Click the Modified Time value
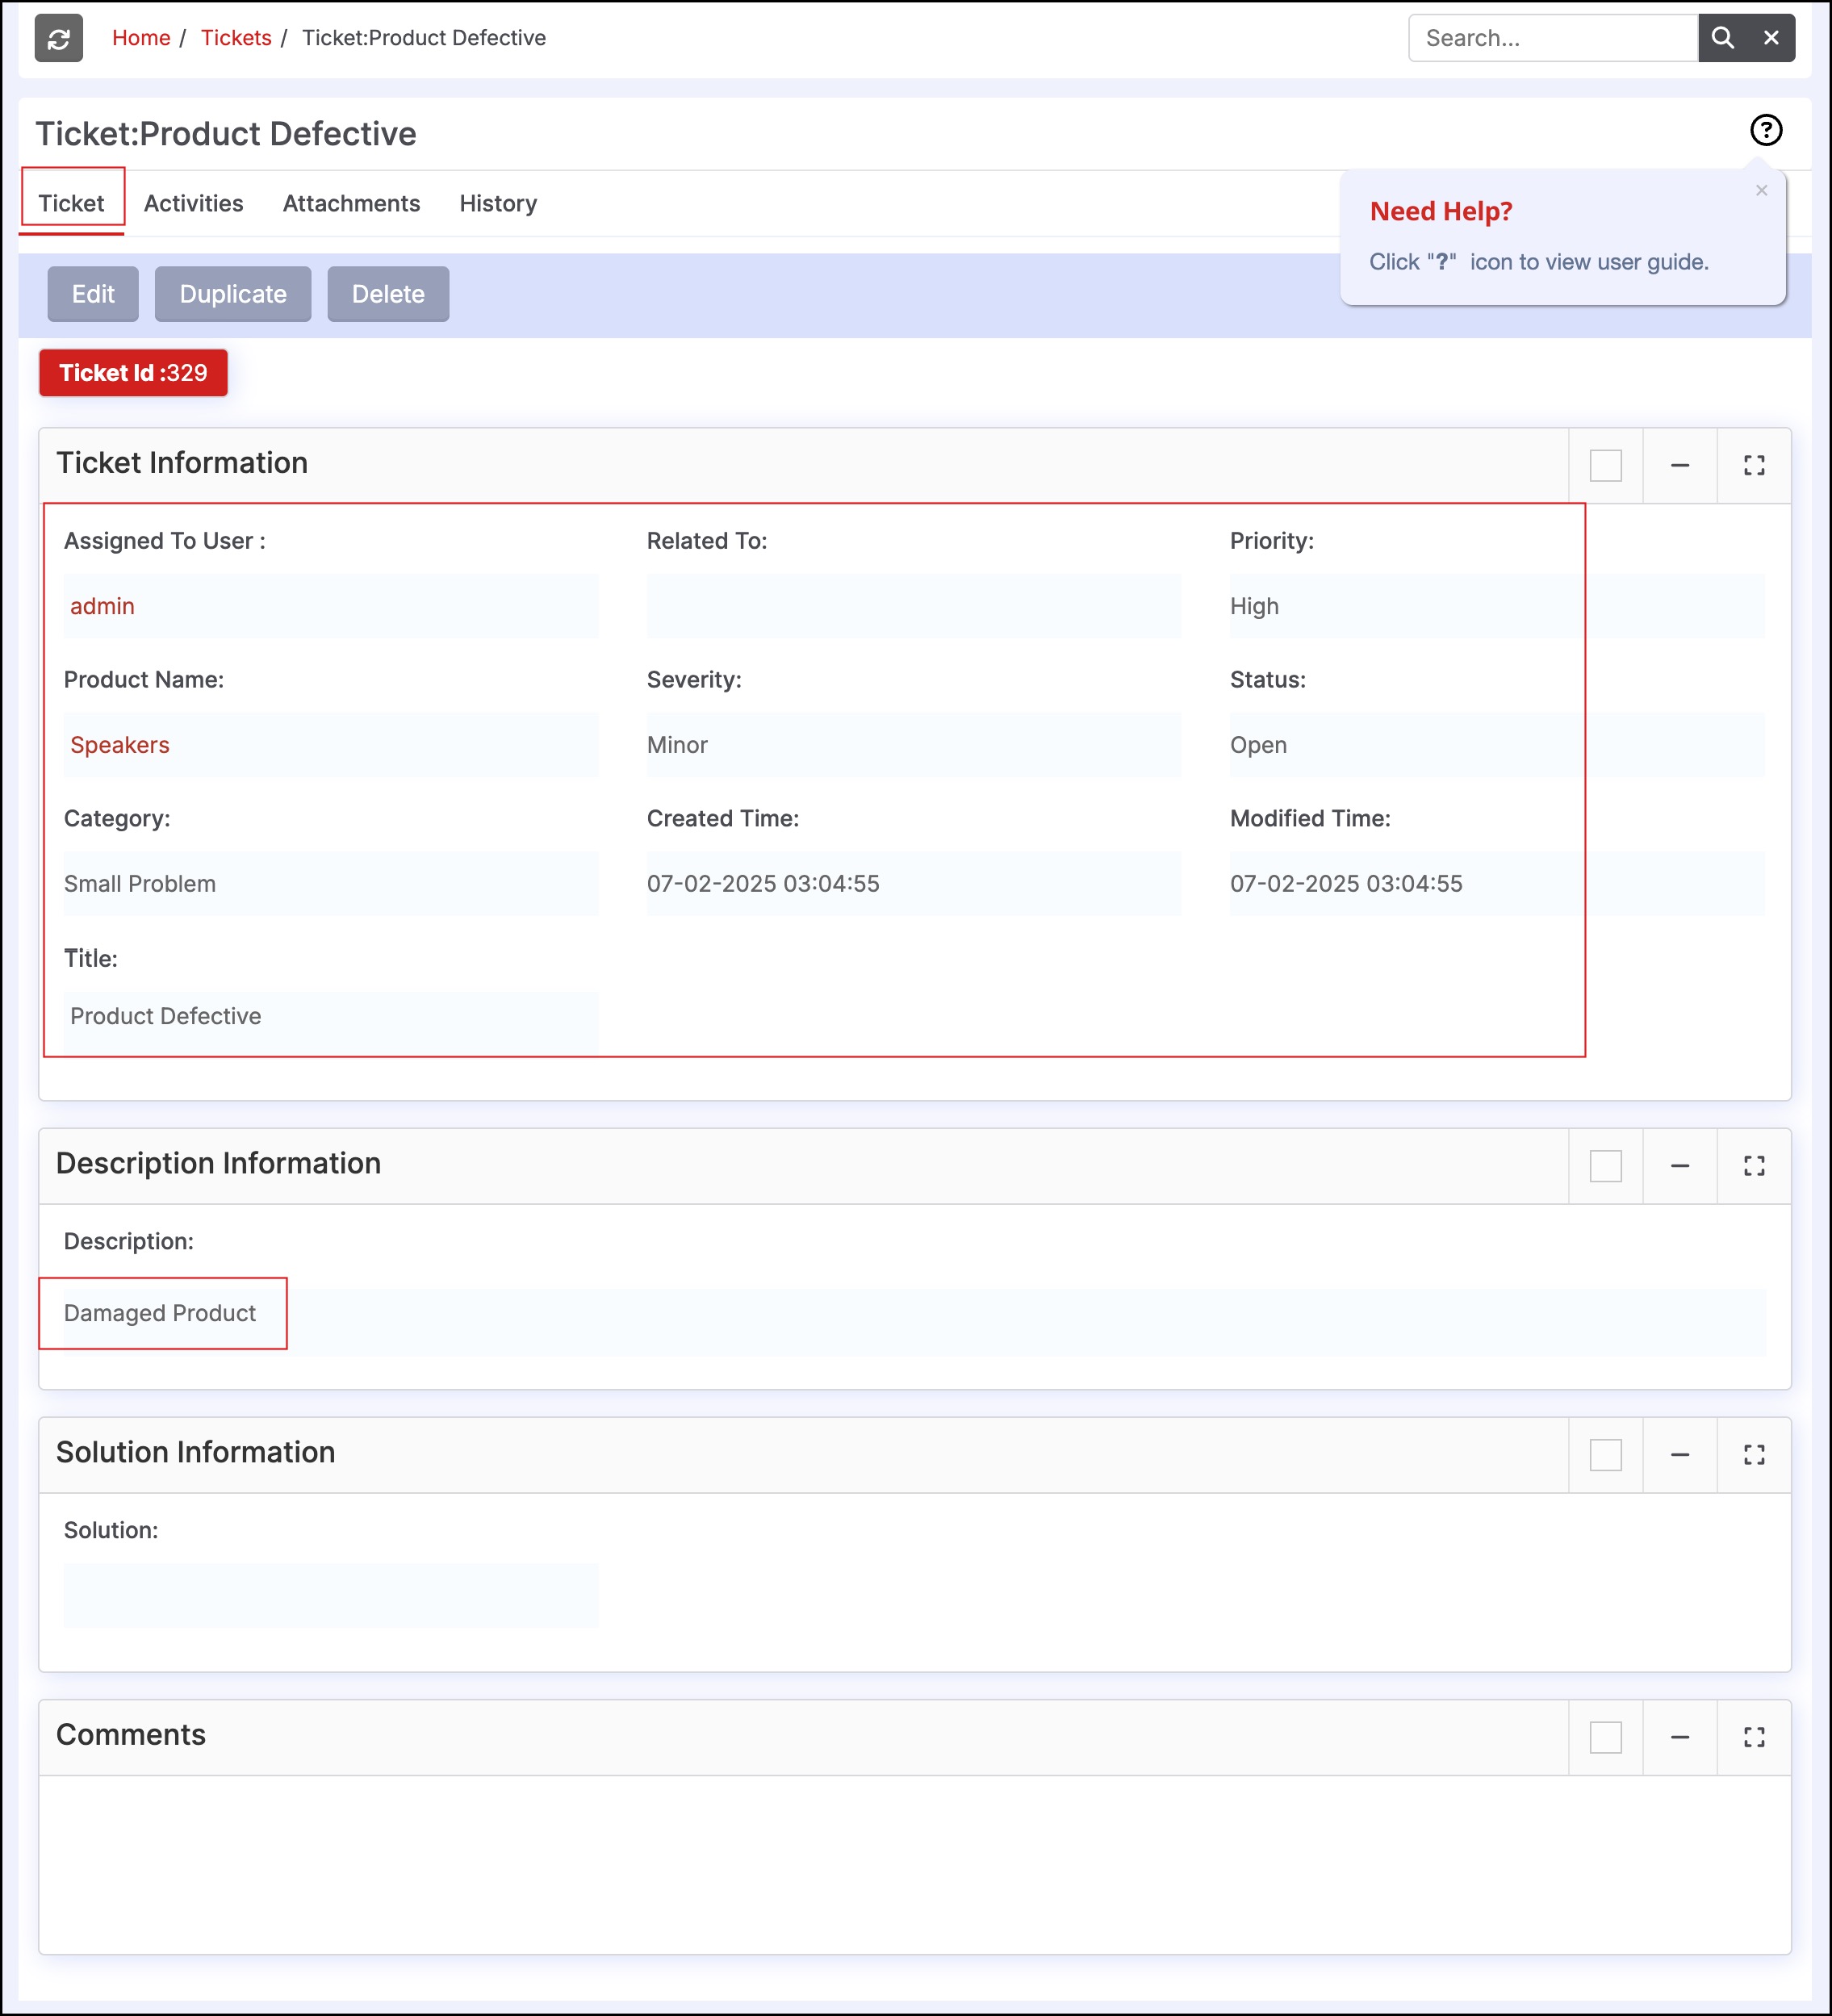1832x2016 pixels. pos(1346,884)
